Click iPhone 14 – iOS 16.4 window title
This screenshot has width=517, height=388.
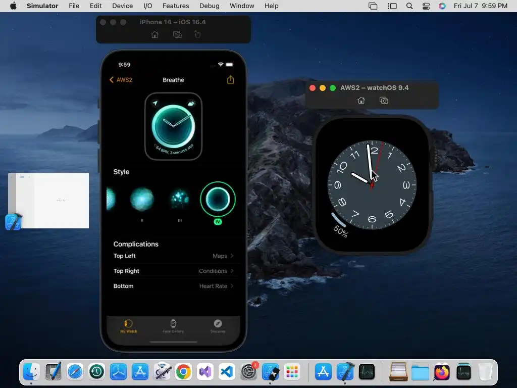173,22
